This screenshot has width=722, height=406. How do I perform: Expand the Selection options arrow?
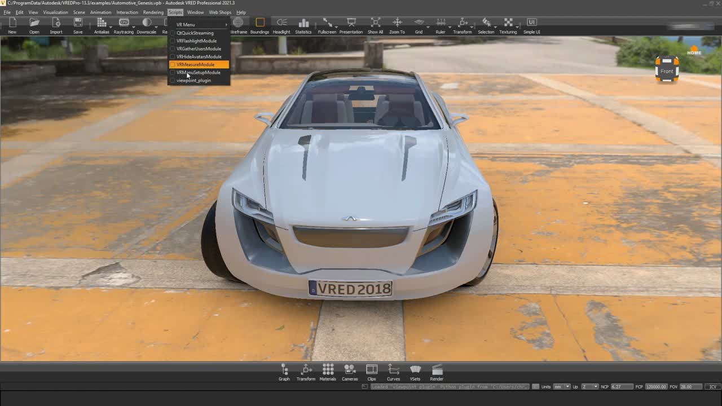[x=496, y=27]
